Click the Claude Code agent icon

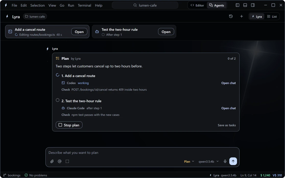pos(63,108)
